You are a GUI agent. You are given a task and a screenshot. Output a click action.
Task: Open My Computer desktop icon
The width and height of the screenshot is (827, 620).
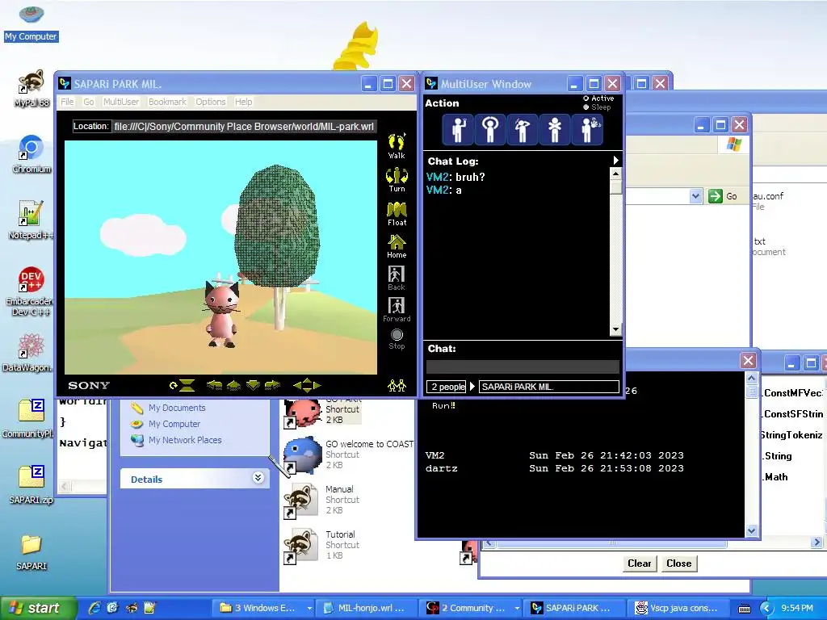click(x=31, y=22)
